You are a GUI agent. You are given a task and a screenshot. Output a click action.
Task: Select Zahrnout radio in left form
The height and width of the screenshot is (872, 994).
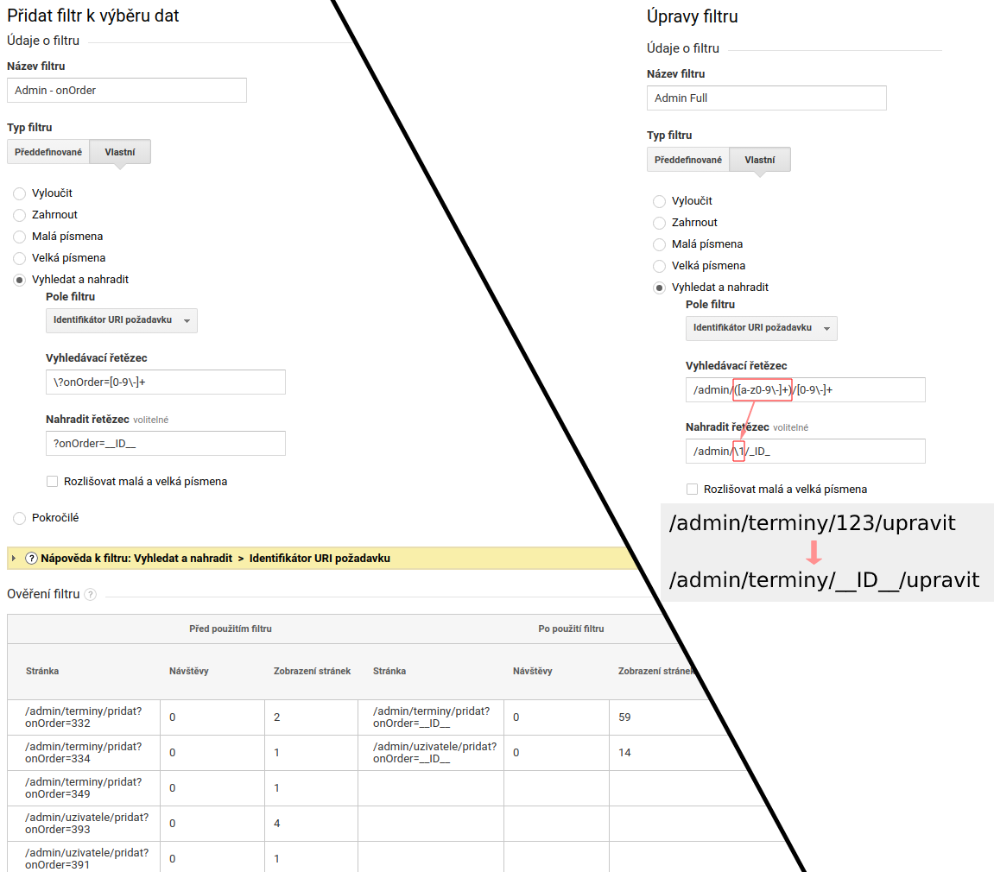click(20, 215)
